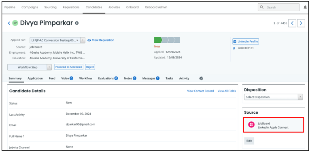310x152 pixels.
Task: Click the Messages count badge
Action: coord(157,78)
